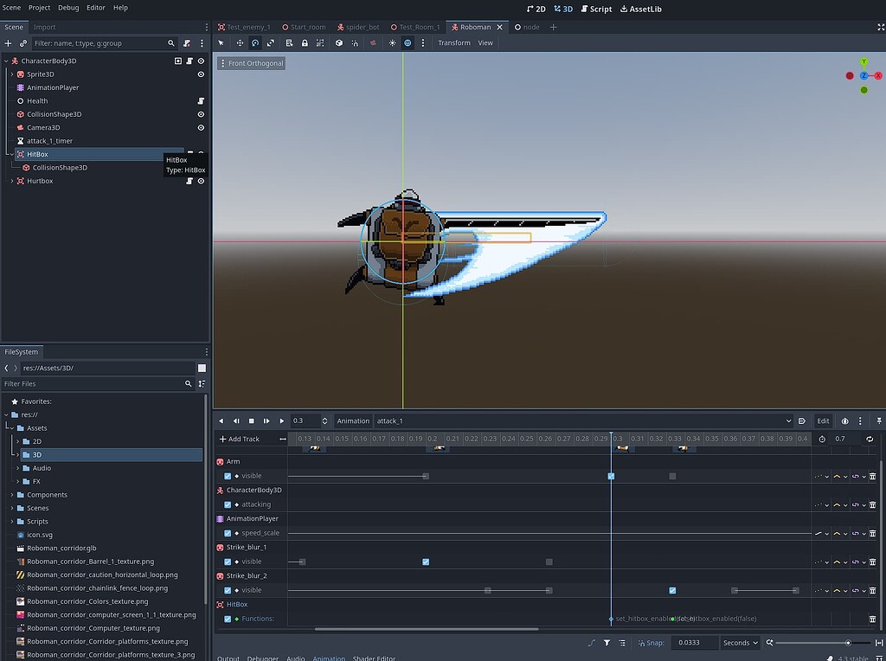Expand the Hurtbox node in the Scene tree
The image size is (886, 661).
11,181
